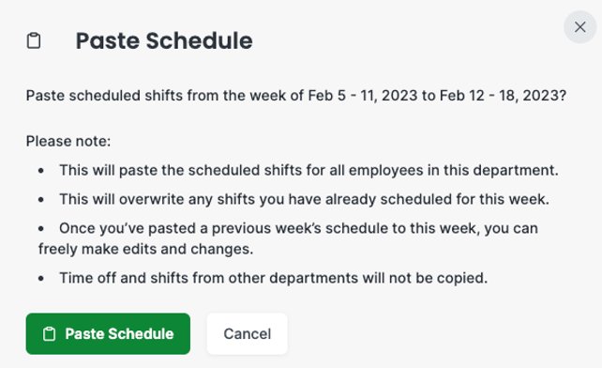
Task: Click the "Feb 5 - 11, 2023" source week text
Action: click(x=363, y=96)
